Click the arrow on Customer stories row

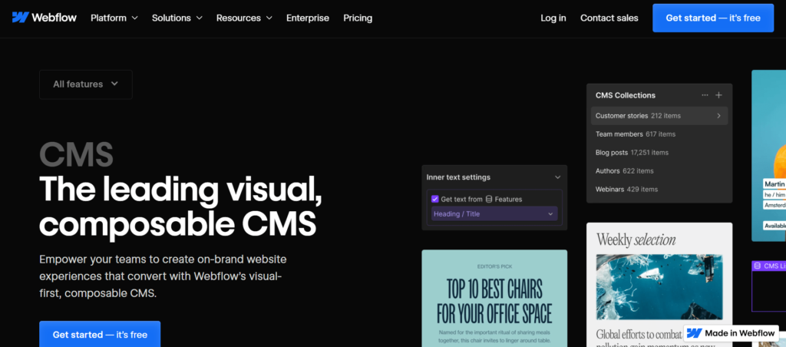click(x=718, y=116)
